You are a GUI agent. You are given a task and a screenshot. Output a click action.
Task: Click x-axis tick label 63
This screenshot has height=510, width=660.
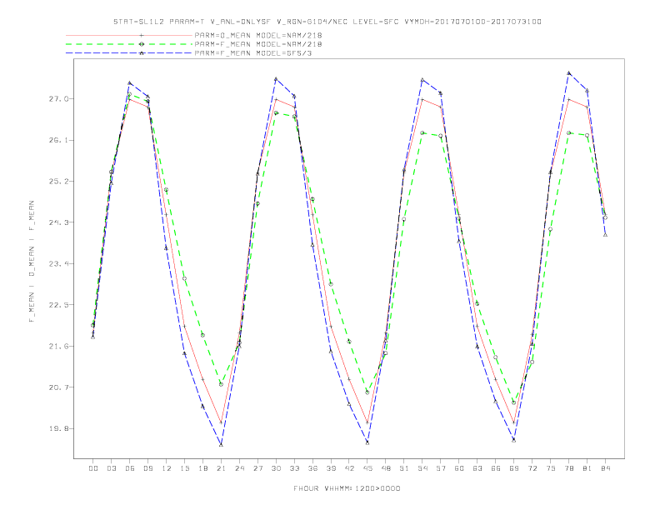(x=477, y=468)
